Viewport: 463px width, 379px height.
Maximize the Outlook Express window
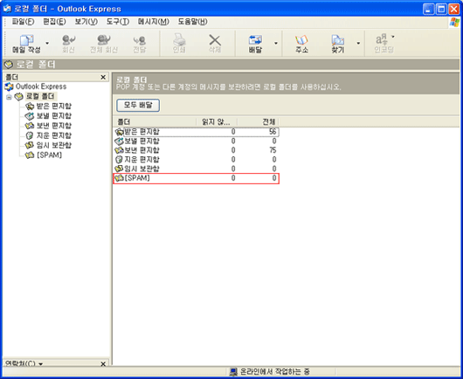click(x=441, y=9)
